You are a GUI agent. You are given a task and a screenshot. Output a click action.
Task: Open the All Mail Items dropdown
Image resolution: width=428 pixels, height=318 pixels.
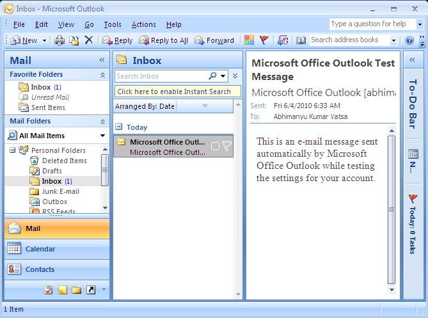(x=102, y=136)
